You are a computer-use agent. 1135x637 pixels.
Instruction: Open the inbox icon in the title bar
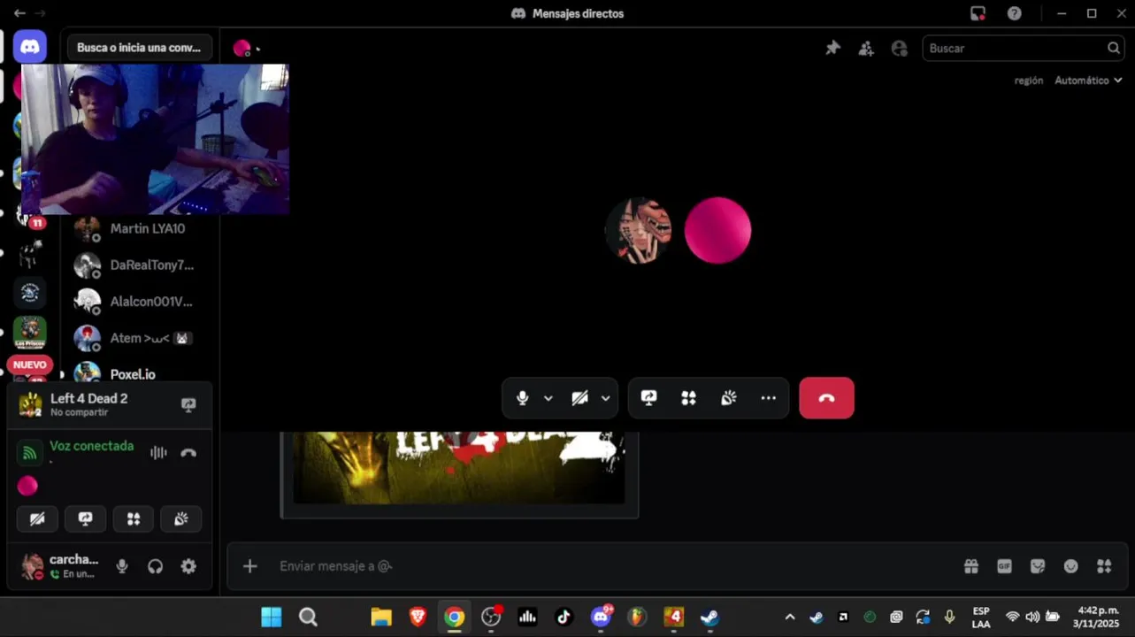[x=978, y=13]
